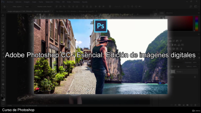Select the Zoom magnifier tool
This screenshot has width=201, height=113.
point(3,88)
